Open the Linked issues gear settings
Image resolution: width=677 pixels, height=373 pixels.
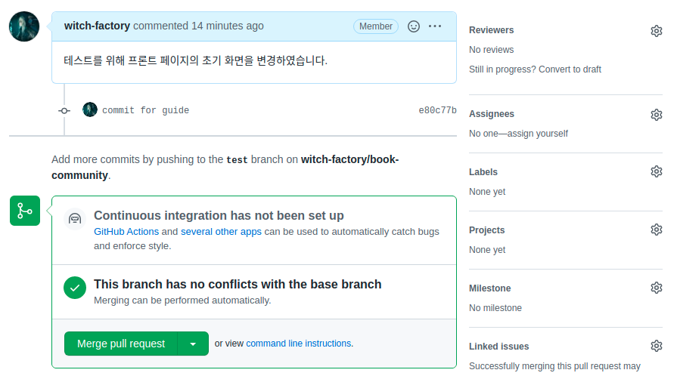coord(656,346)
